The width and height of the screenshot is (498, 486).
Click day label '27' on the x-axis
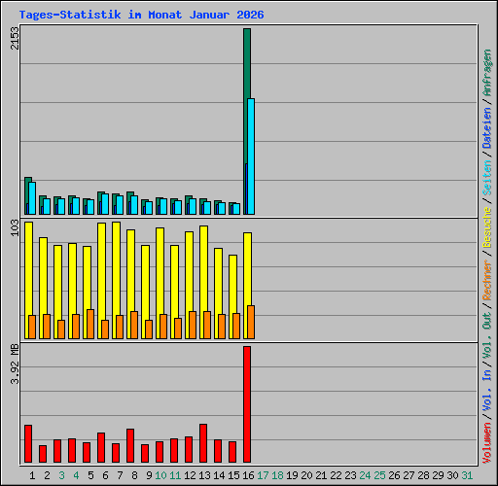409,475
